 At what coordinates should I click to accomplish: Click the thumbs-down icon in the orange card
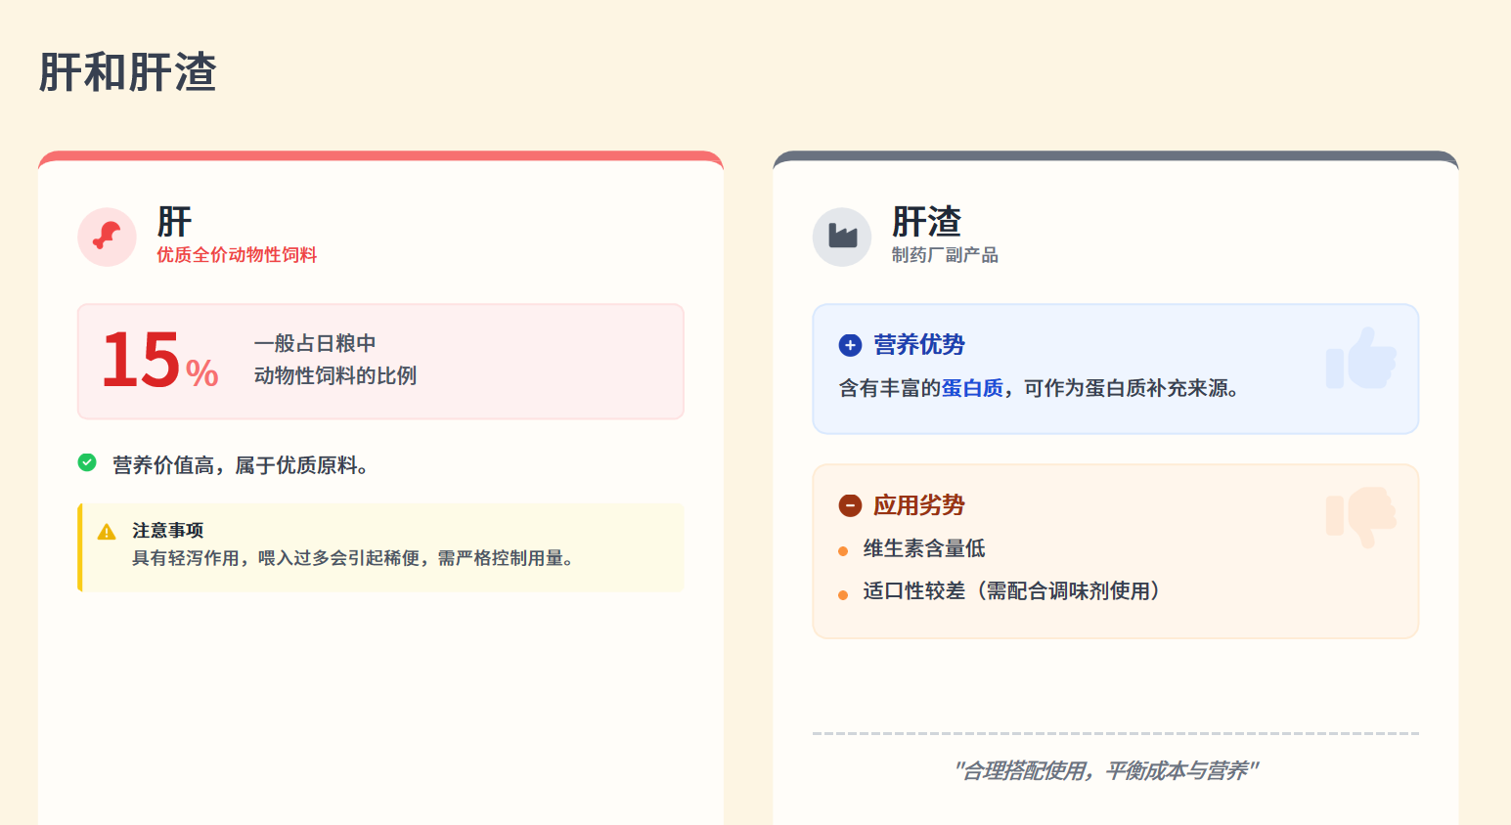click(1361, 516)
